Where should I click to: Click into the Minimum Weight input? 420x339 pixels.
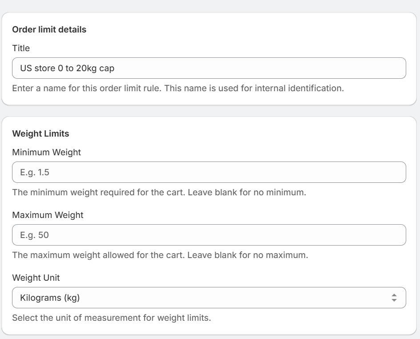pyautogui.click(x=209, y=172)
